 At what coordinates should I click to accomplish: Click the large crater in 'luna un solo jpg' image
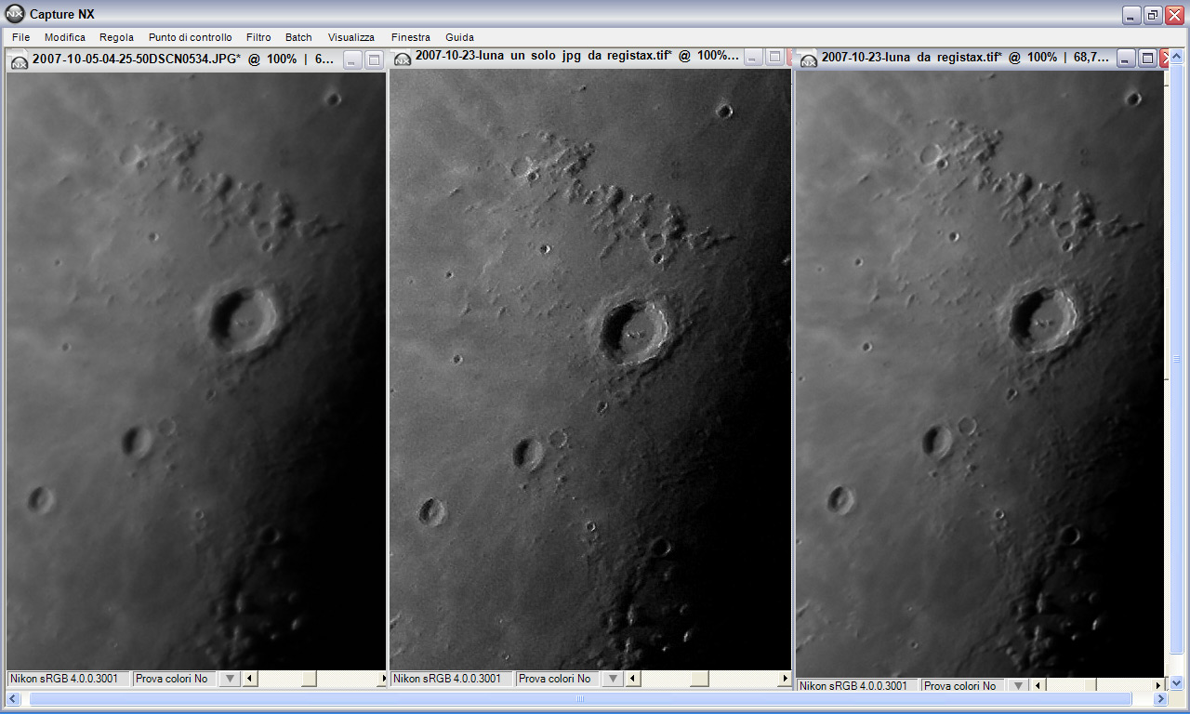coord(635,330)
